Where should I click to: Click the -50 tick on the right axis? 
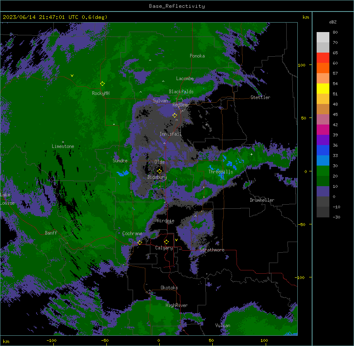click(x=301, y=224)
